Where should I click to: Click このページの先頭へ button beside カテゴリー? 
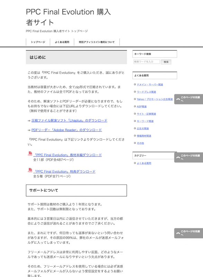click(188, 158)
